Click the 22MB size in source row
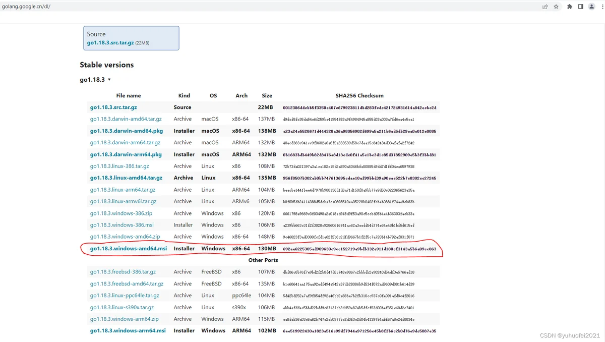Screen dimensions: 605x342 [265, 107]
